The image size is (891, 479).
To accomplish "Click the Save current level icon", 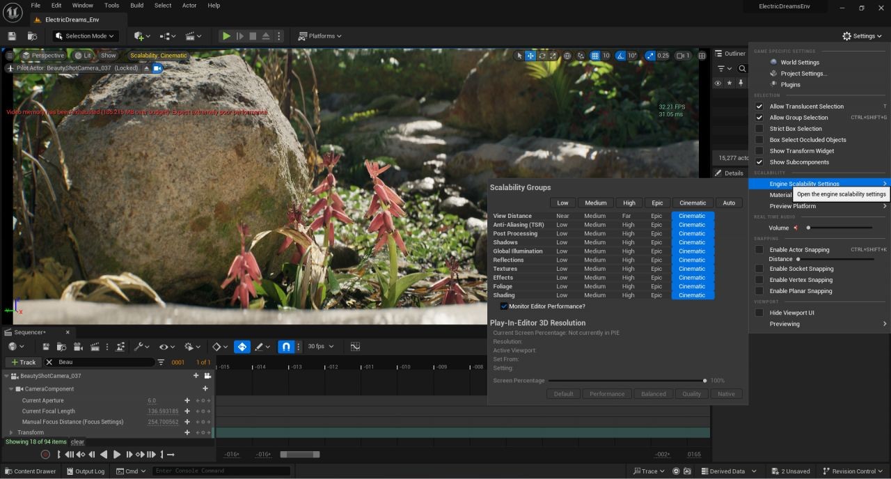I will click(12, 36).
